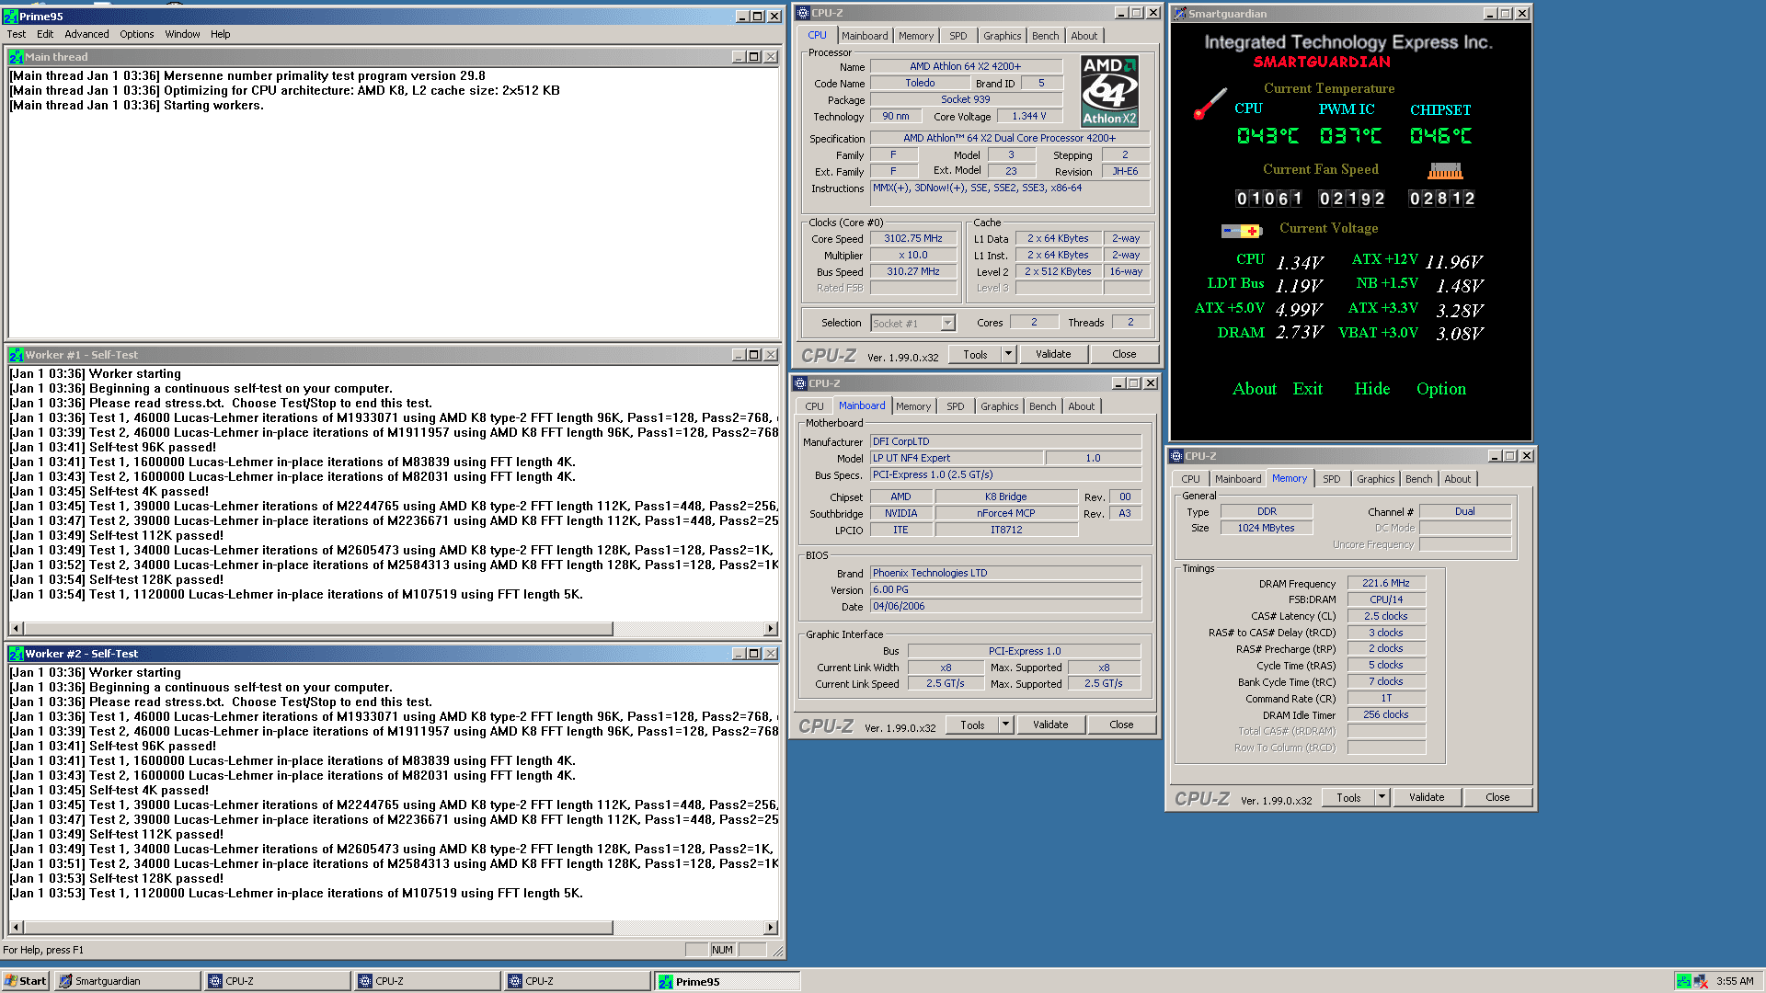Screen dimensions: 1766x993
Task: Click the Worker #1 Self-Test window icon
Action: [17, 355]
